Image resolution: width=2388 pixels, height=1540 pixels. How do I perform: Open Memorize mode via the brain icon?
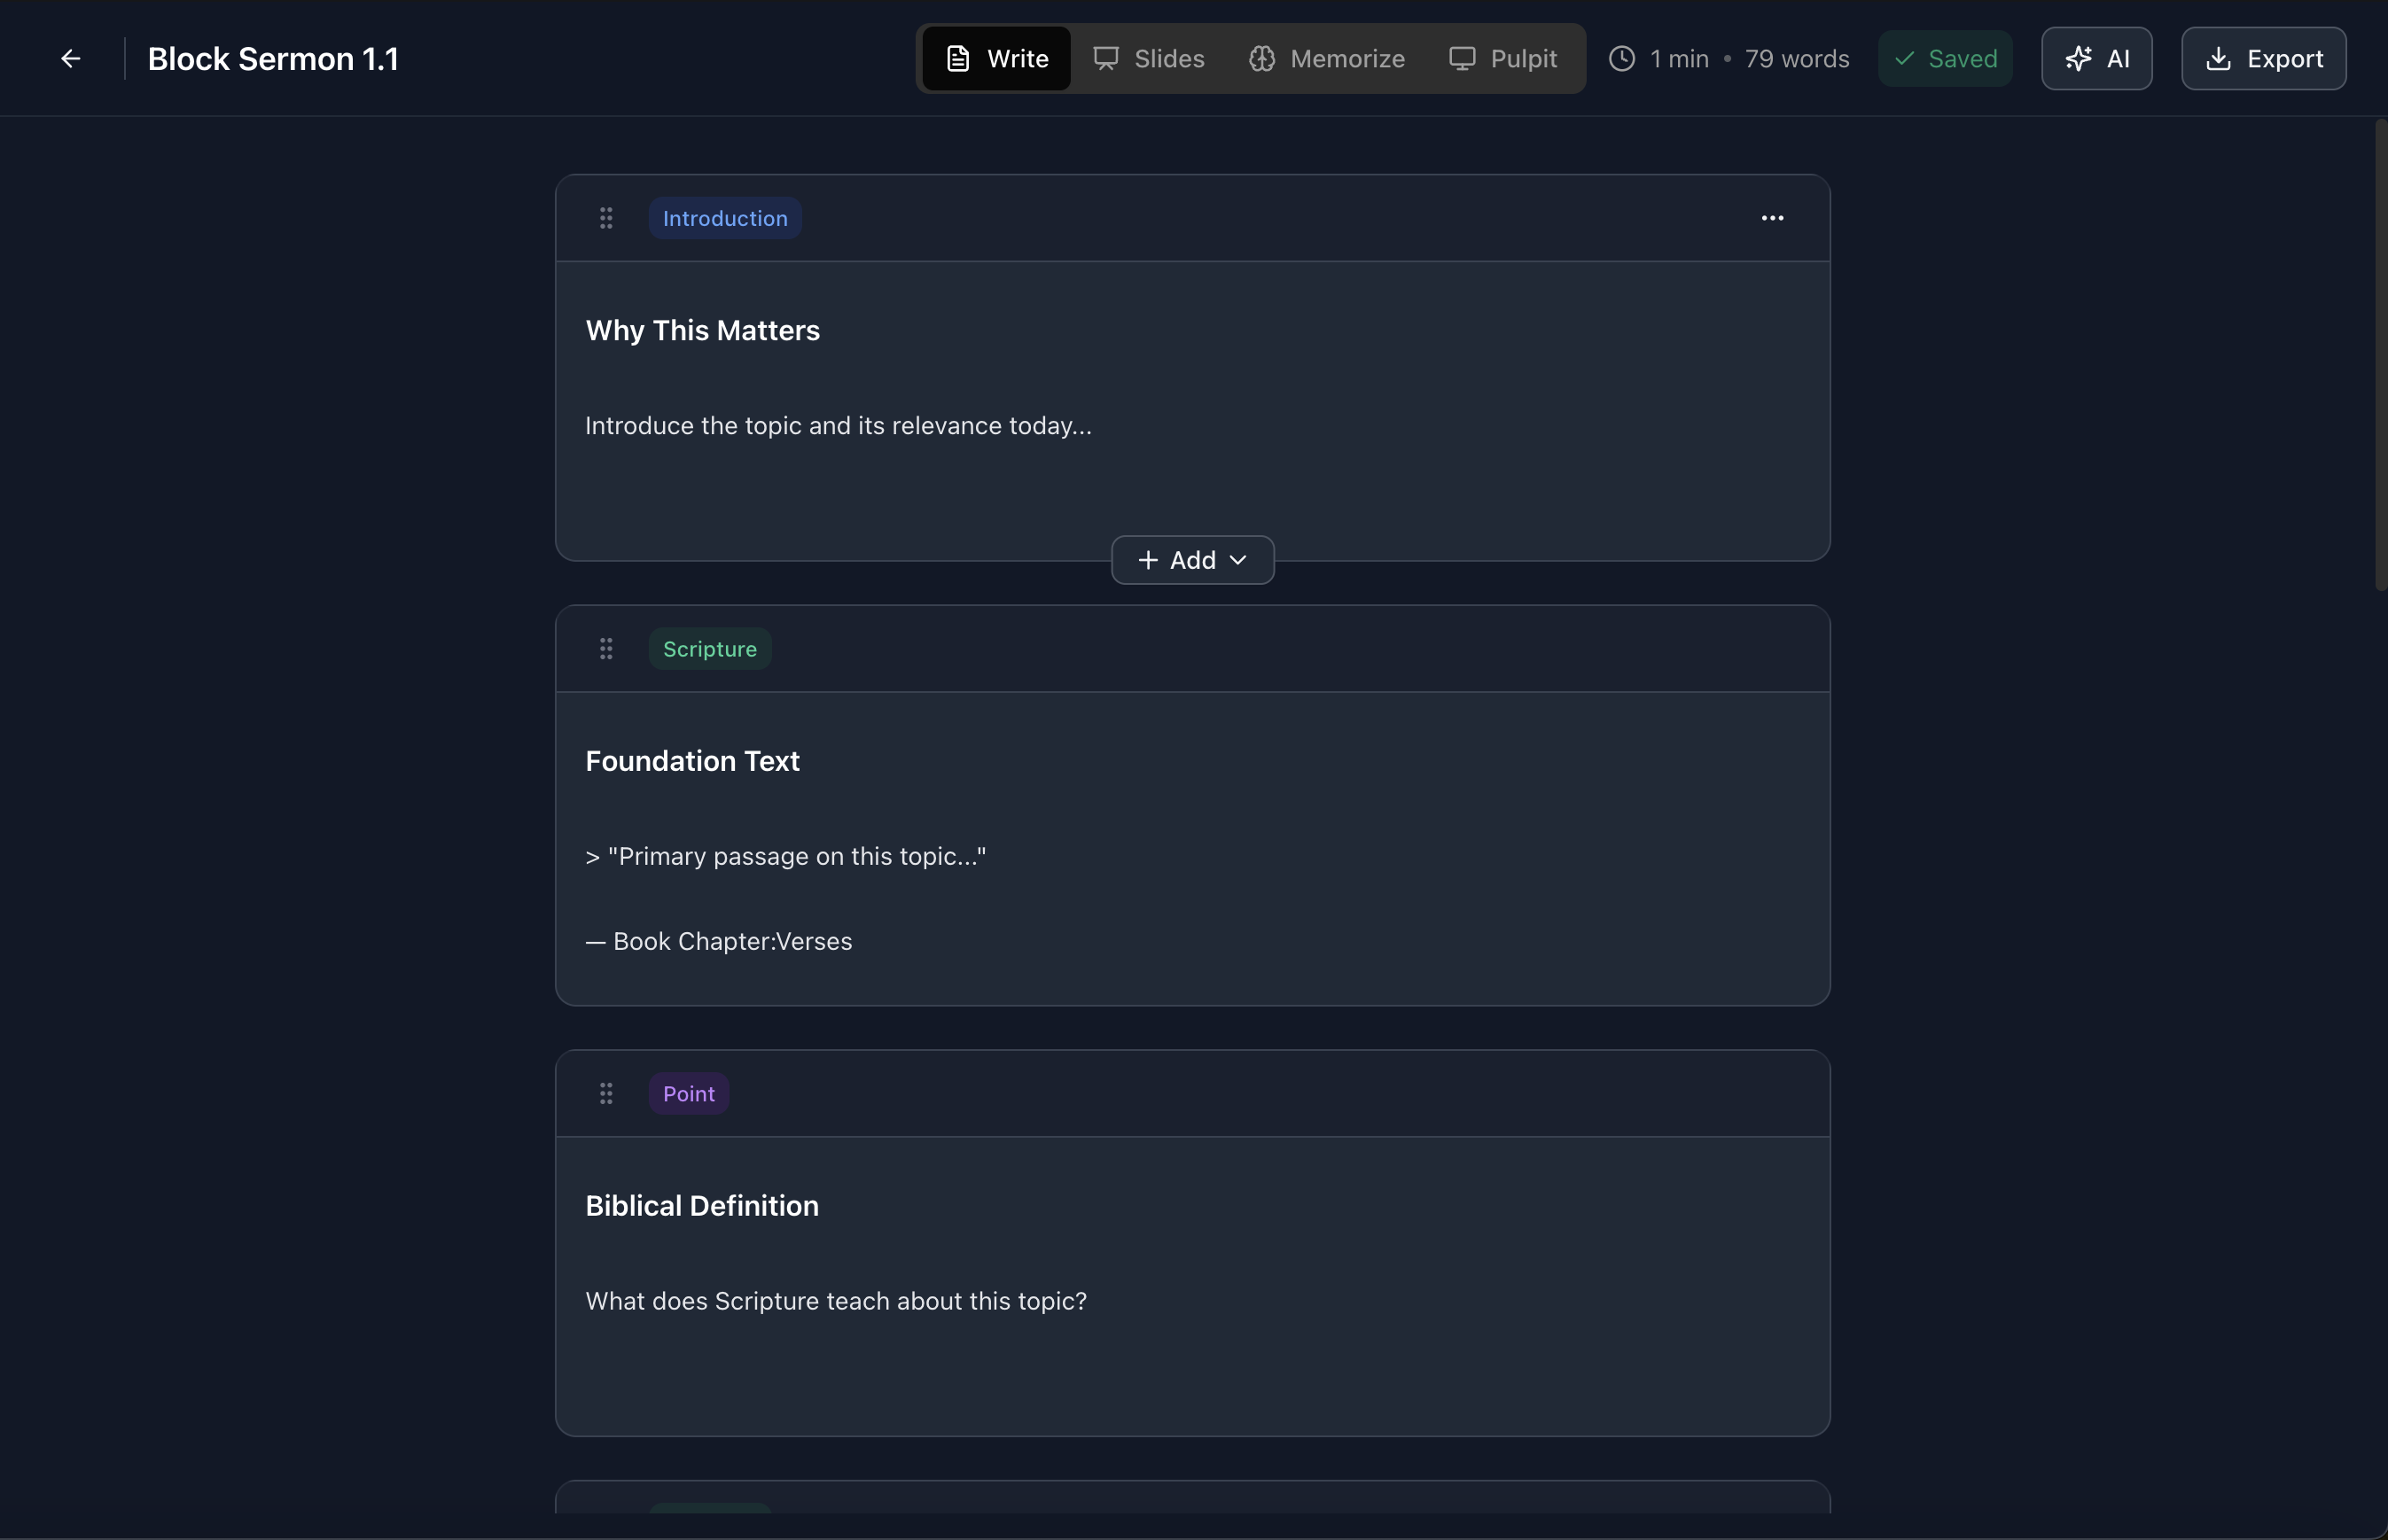[1262, 58]
